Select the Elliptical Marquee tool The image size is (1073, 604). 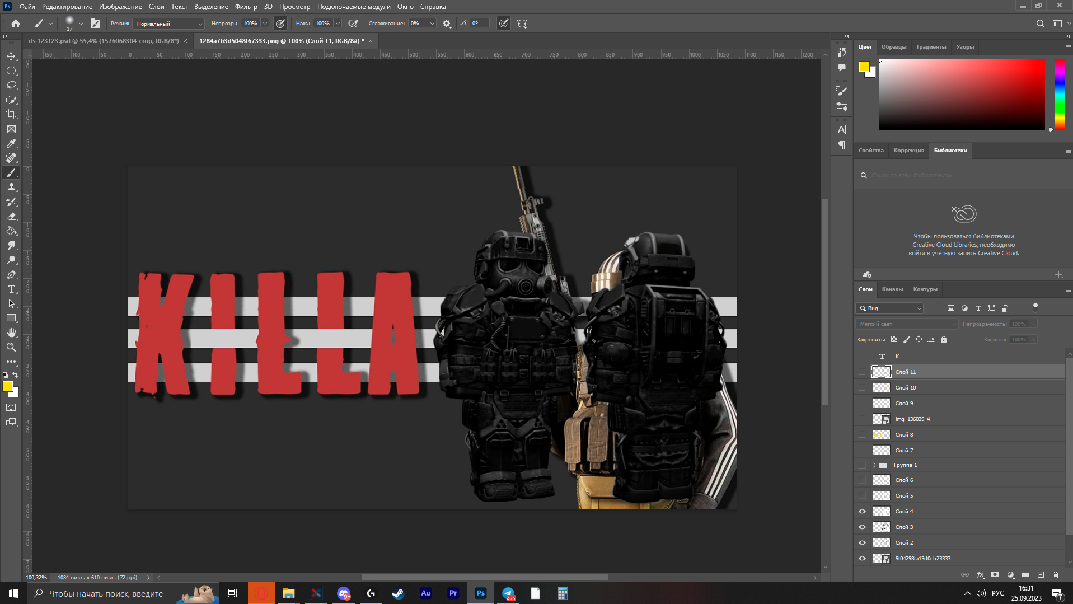pos(11,71)
